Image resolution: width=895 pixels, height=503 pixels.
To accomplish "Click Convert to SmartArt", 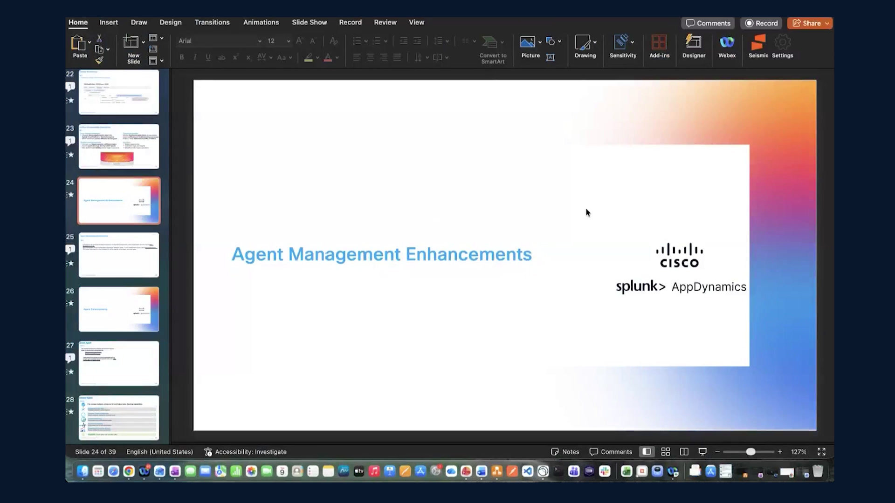I will tap(493, 49).
